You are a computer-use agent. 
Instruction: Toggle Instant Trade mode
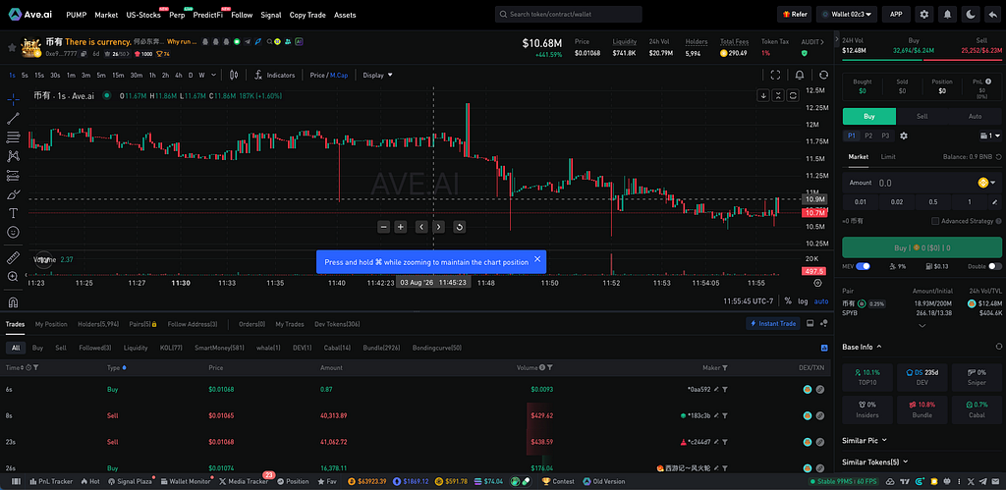tap(773, 324)
